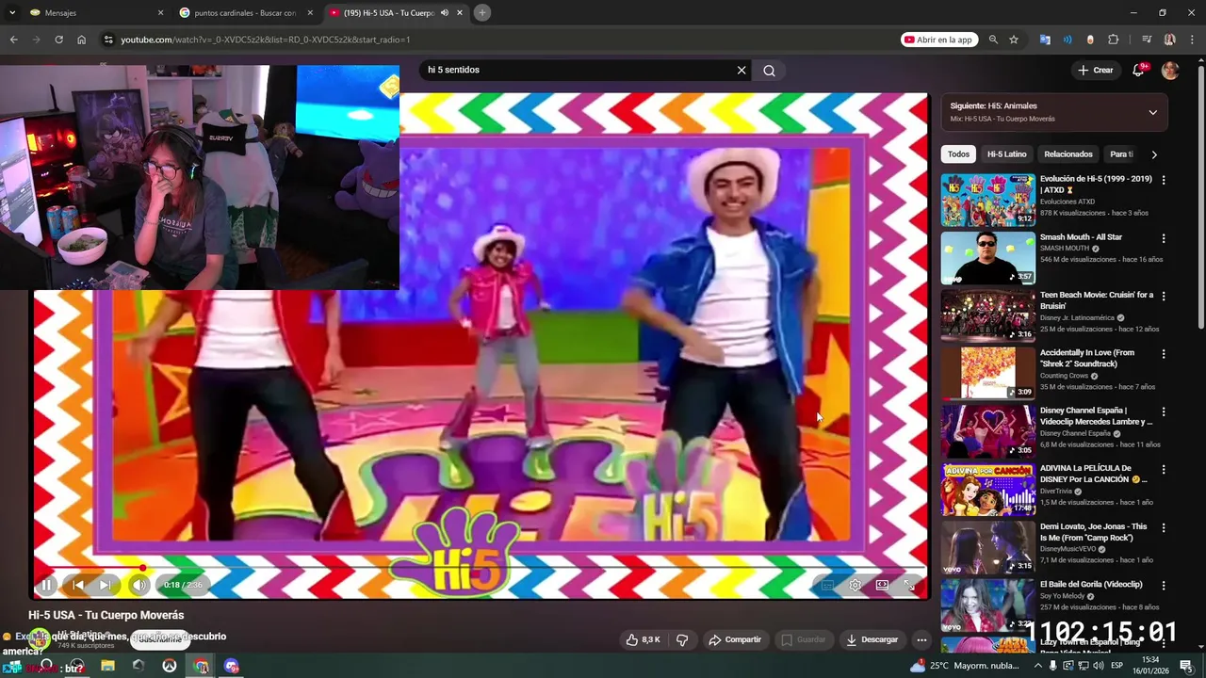
Task: Bookmark page with star icon
Action: point(1014,40)
